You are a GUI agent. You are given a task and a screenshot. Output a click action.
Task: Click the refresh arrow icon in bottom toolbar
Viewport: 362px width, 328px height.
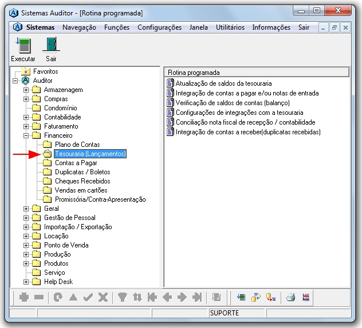[x=58, y=297]
